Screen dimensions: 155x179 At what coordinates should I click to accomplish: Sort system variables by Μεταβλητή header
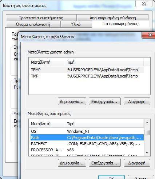tap(47, 124)
